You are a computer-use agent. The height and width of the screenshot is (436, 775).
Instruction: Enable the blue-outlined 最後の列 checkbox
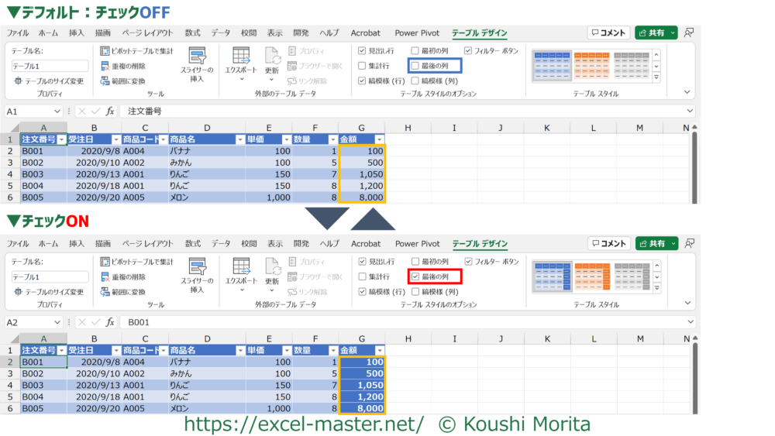(x=415, y=66)
